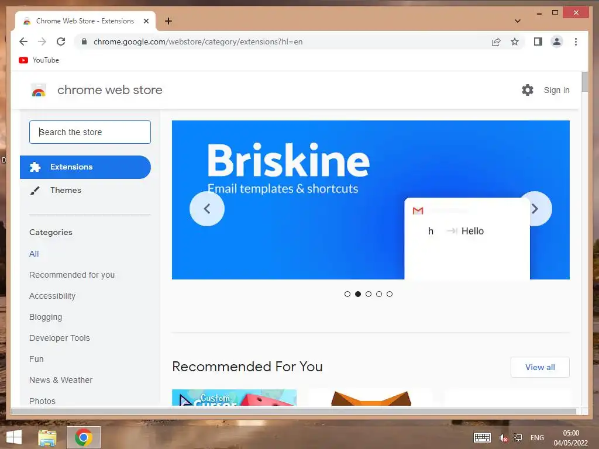
Task: Click the Extensions puzzle-piece icon
Action: pos(35,167)
